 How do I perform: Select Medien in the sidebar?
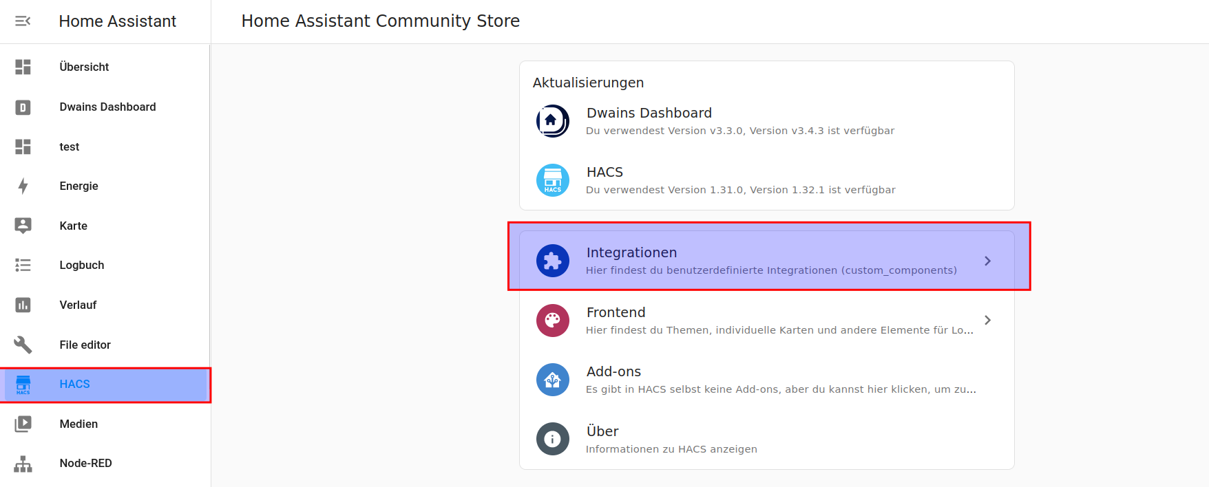78,424
